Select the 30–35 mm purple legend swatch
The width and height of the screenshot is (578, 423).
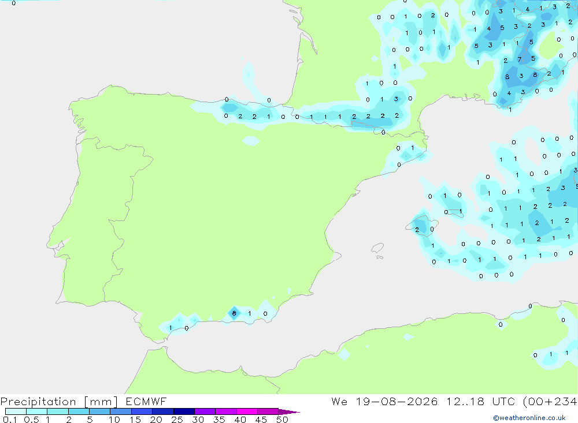point(205,411)
